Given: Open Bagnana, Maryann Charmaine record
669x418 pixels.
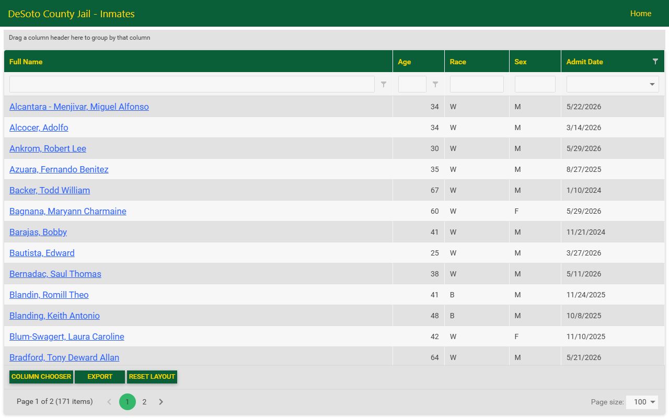Looking at the screenshot, I should tap(68, 211).
